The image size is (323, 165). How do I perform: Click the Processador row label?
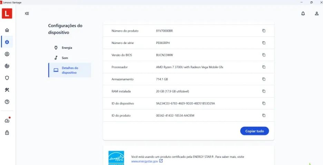pos(119,67)
